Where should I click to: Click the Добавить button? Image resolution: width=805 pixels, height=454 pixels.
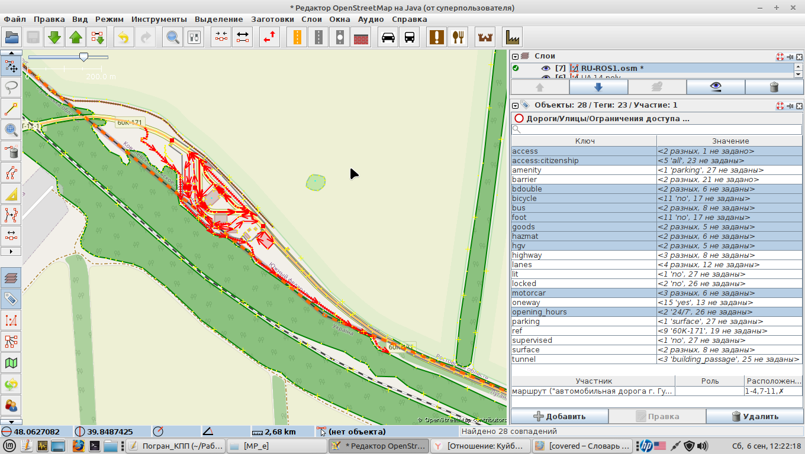click(559, 416)
